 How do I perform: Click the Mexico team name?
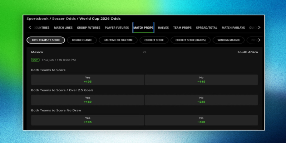point(37,52)
